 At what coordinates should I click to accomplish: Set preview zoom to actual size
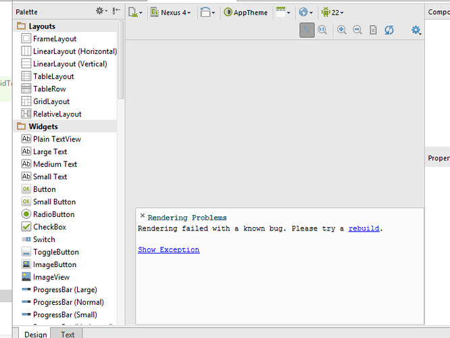coord(322,30)
